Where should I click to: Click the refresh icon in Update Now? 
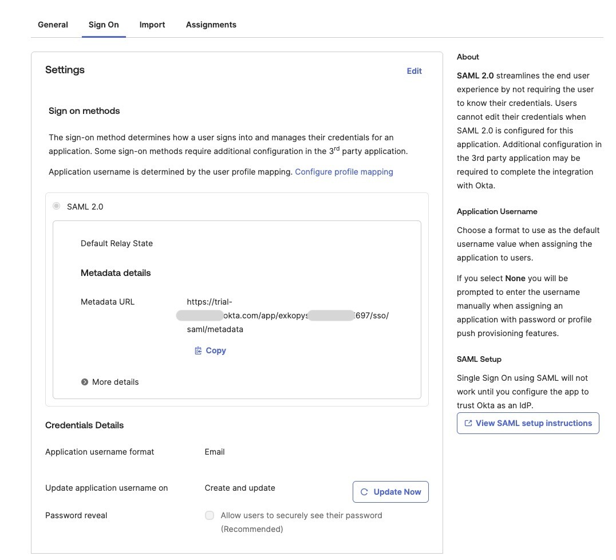(x=364, y=492)
